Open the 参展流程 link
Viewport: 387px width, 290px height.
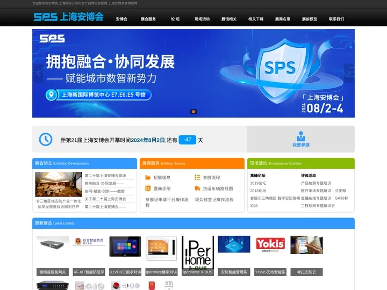(212, 178)
